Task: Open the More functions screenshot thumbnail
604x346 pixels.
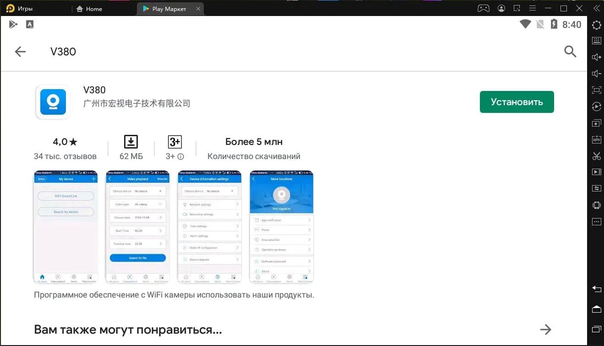Action: [x=282, y=227]
